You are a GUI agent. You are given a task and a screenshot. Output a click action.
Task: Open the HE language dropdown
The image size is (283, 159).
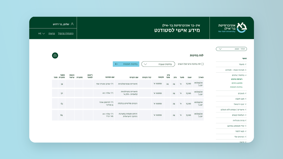[41, 34]
